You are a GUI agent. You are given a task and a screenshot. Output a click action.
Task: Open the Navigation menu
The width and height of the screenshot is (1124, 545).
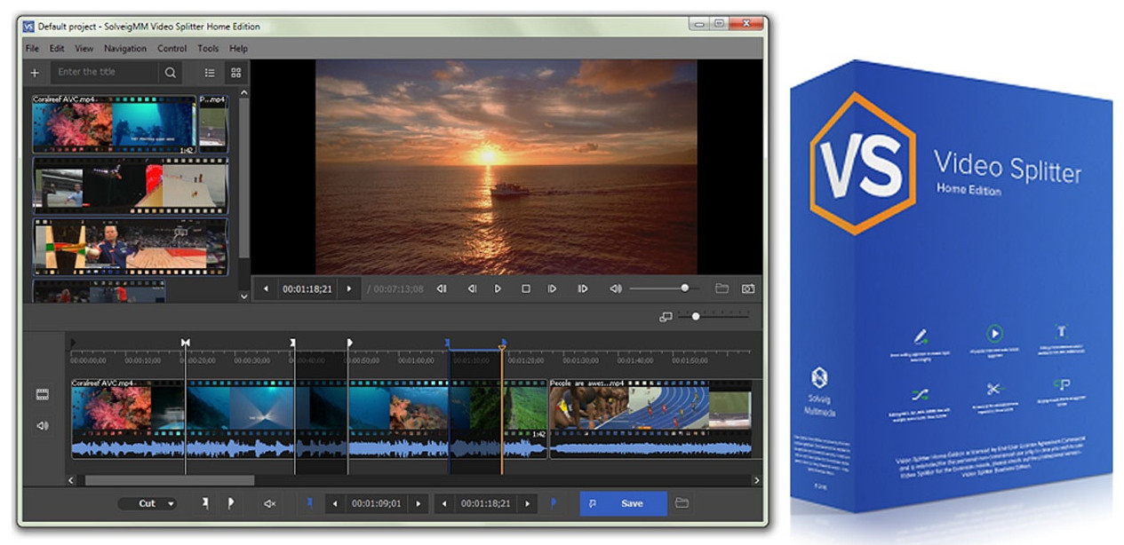coord(125,48)
